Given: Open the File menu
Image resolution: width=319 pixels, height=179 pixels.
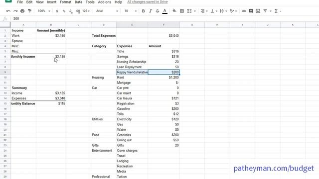Looking at the screenshot, I should coord(20,2).
